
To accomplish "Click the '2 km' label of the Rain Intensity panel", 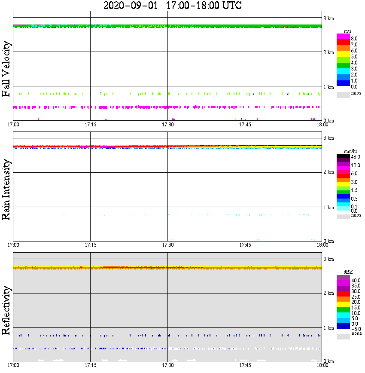I will tap(328, 172).
